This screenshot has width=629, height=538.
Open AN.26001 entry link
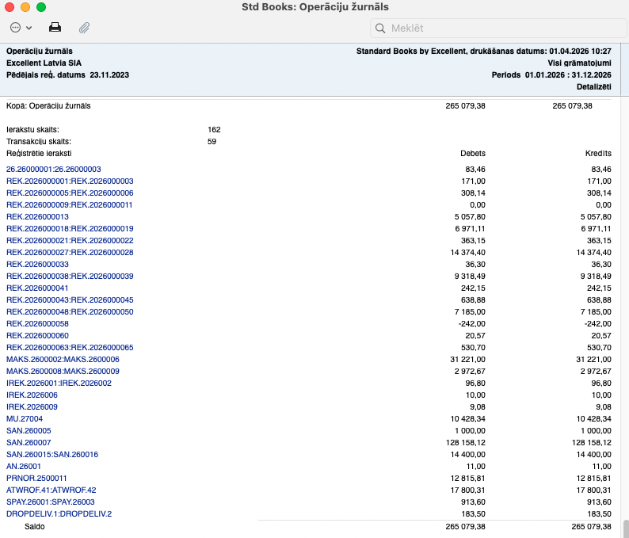click(x=24, y=467)
